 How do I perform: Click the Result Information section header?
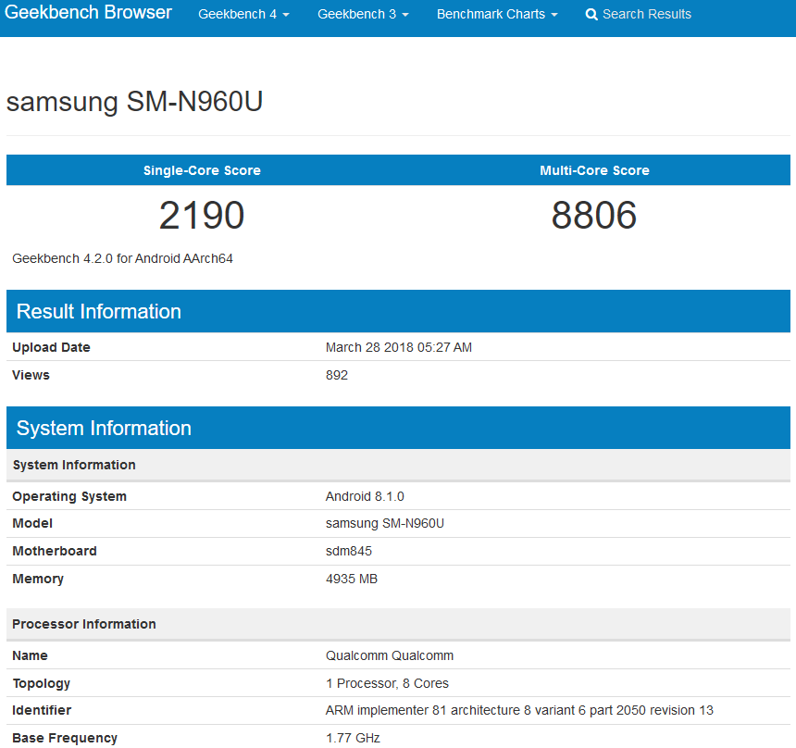398,311
